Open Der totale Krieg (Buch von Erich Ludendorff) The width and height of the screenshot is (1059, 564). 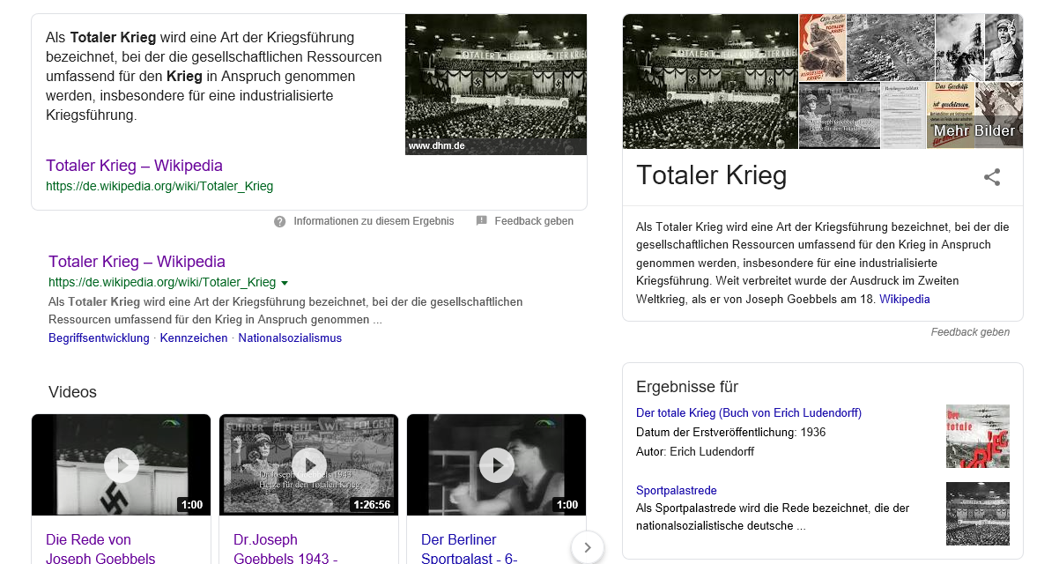click(749, 412)
